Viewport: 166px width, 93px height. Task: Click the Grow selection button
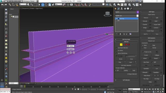click(x=132, y=59)
